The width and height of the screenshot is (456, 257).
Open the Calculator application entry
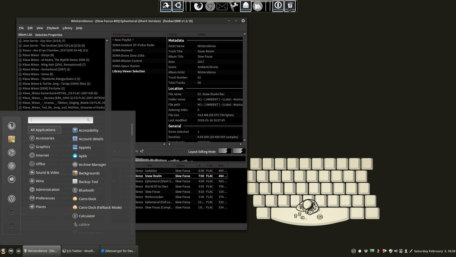point(84,216)
